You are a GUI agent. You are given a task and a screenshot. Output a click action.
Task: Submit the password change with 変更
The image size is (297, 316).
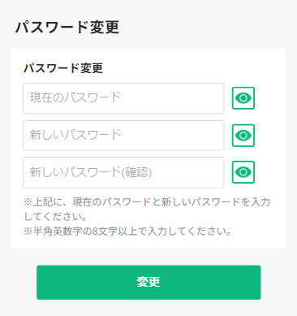click(148, 282)
